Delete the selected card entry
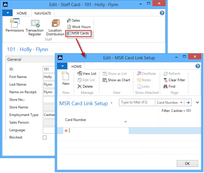The width and height of the screenshot is (204, 173). (85, 86)
